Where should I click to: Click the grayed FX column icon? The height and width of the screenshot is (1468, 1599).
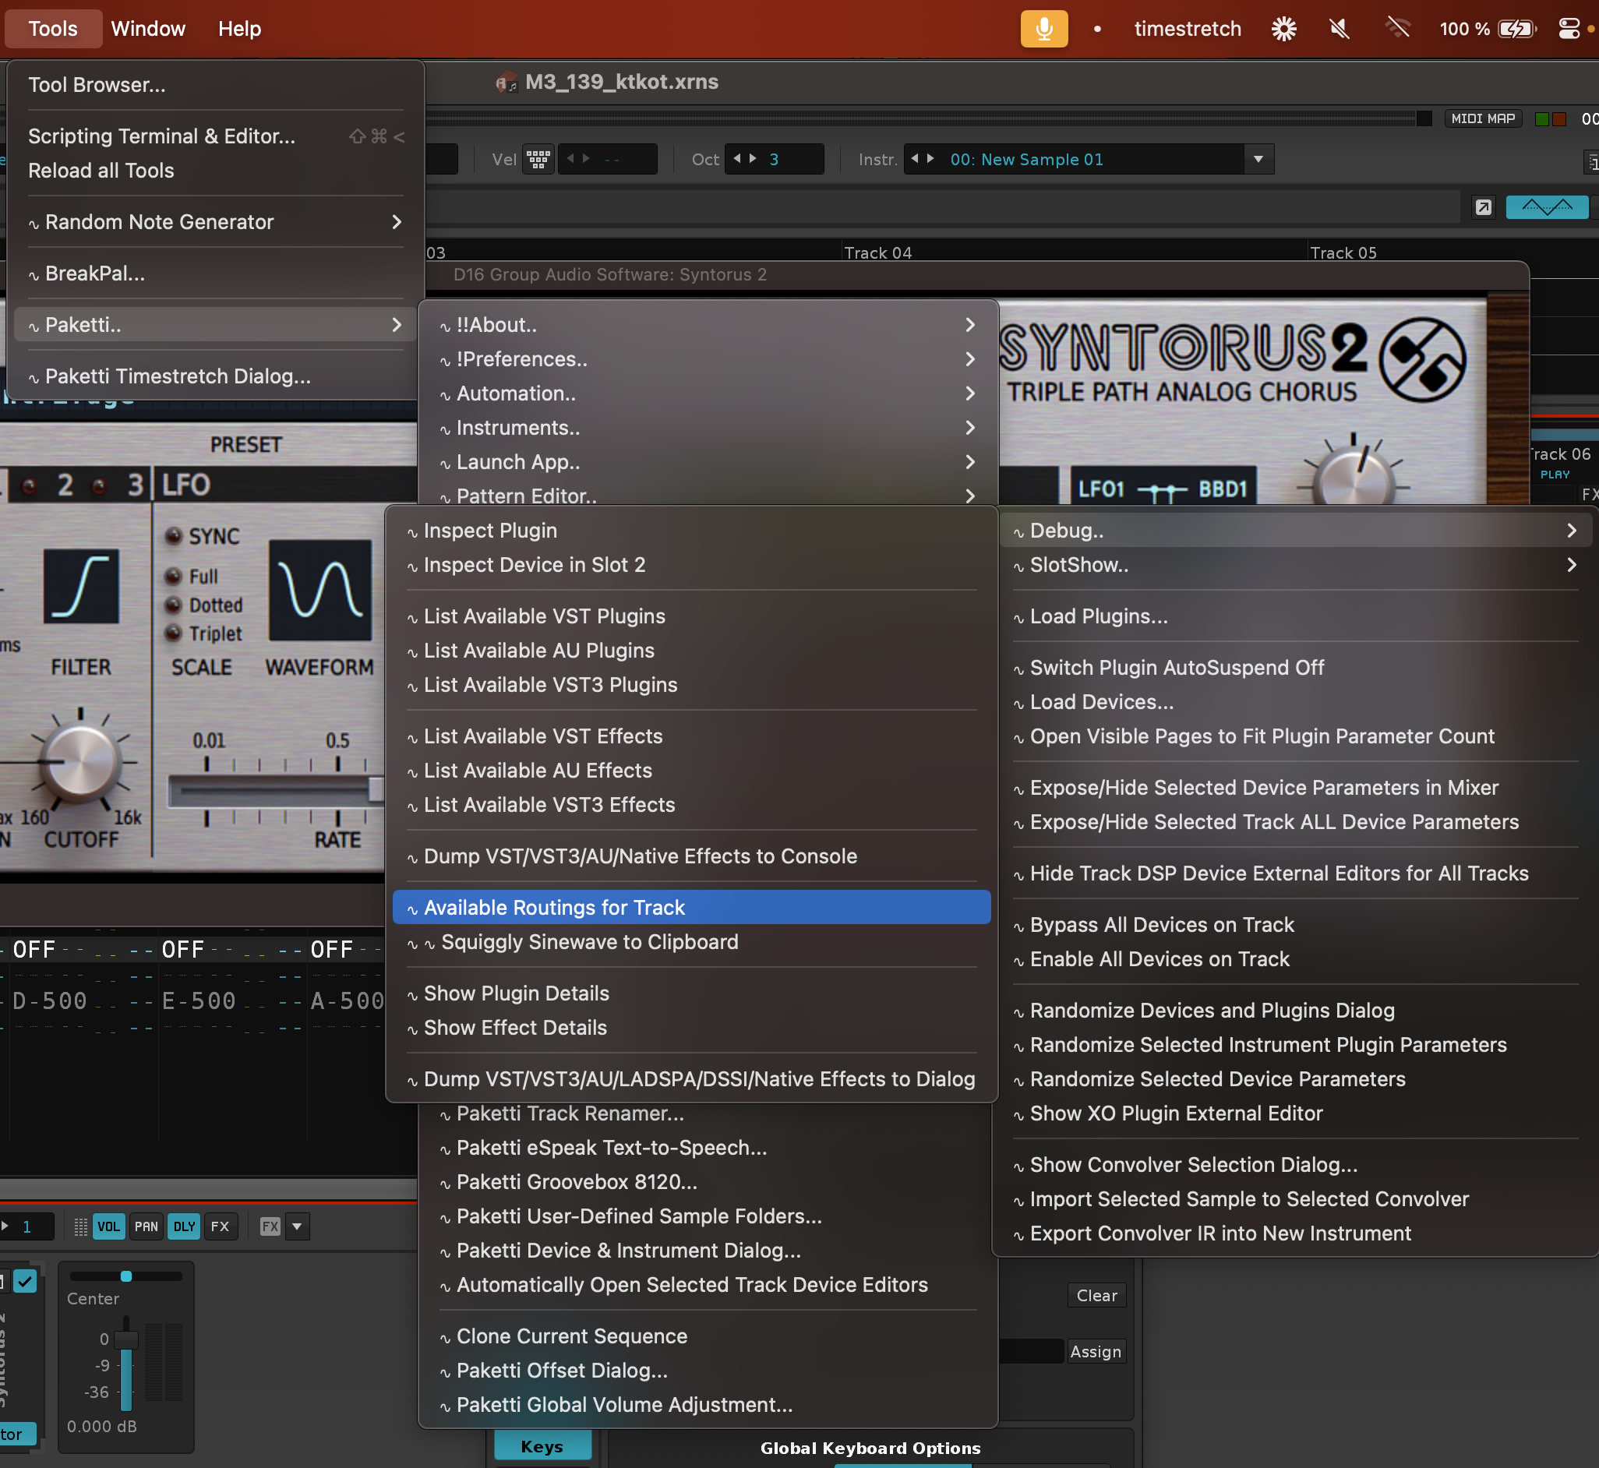[x=270, y=1226]
